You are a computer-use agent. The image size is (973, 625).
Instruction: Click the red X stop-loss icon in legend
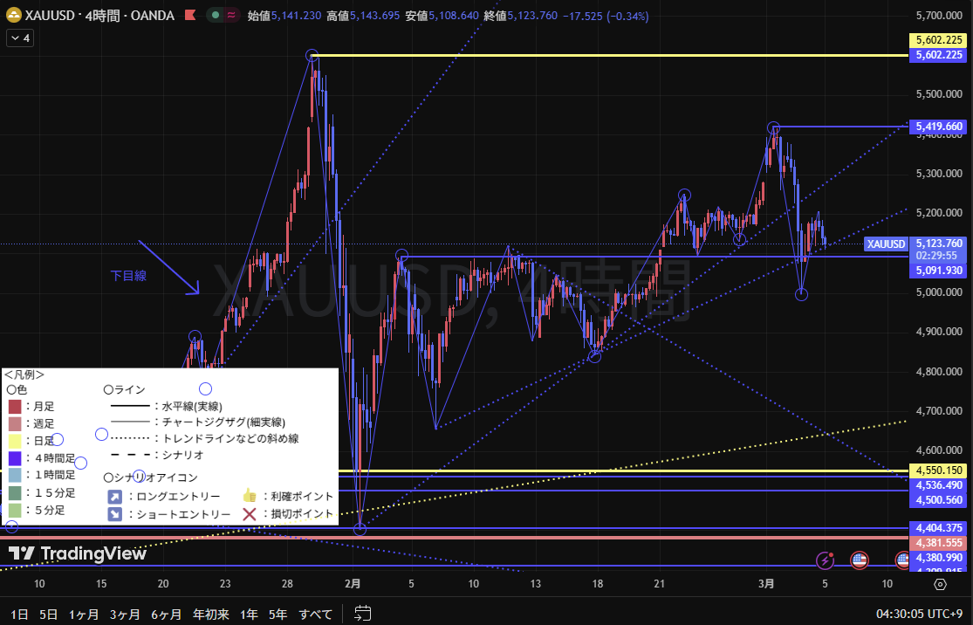[249, 513]
